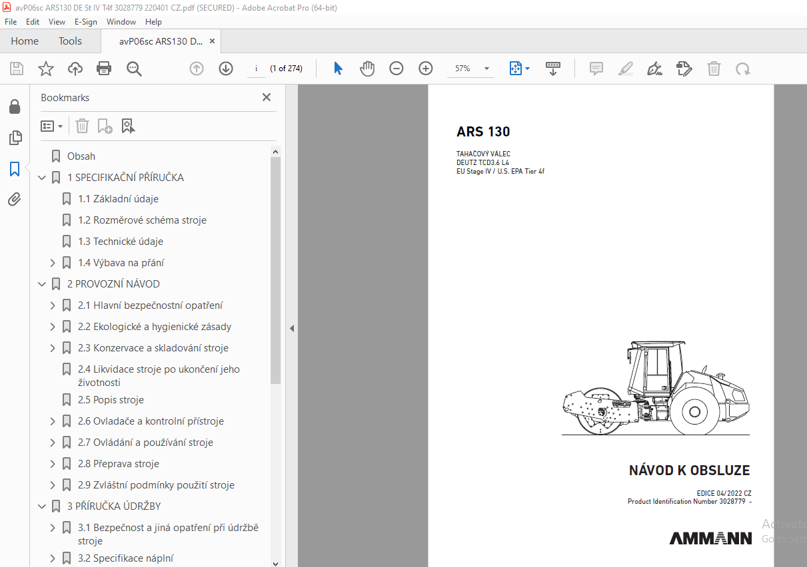807x567 pixels.
Task: Go to previous page with up arrow
Action: (x=197, y=69)
